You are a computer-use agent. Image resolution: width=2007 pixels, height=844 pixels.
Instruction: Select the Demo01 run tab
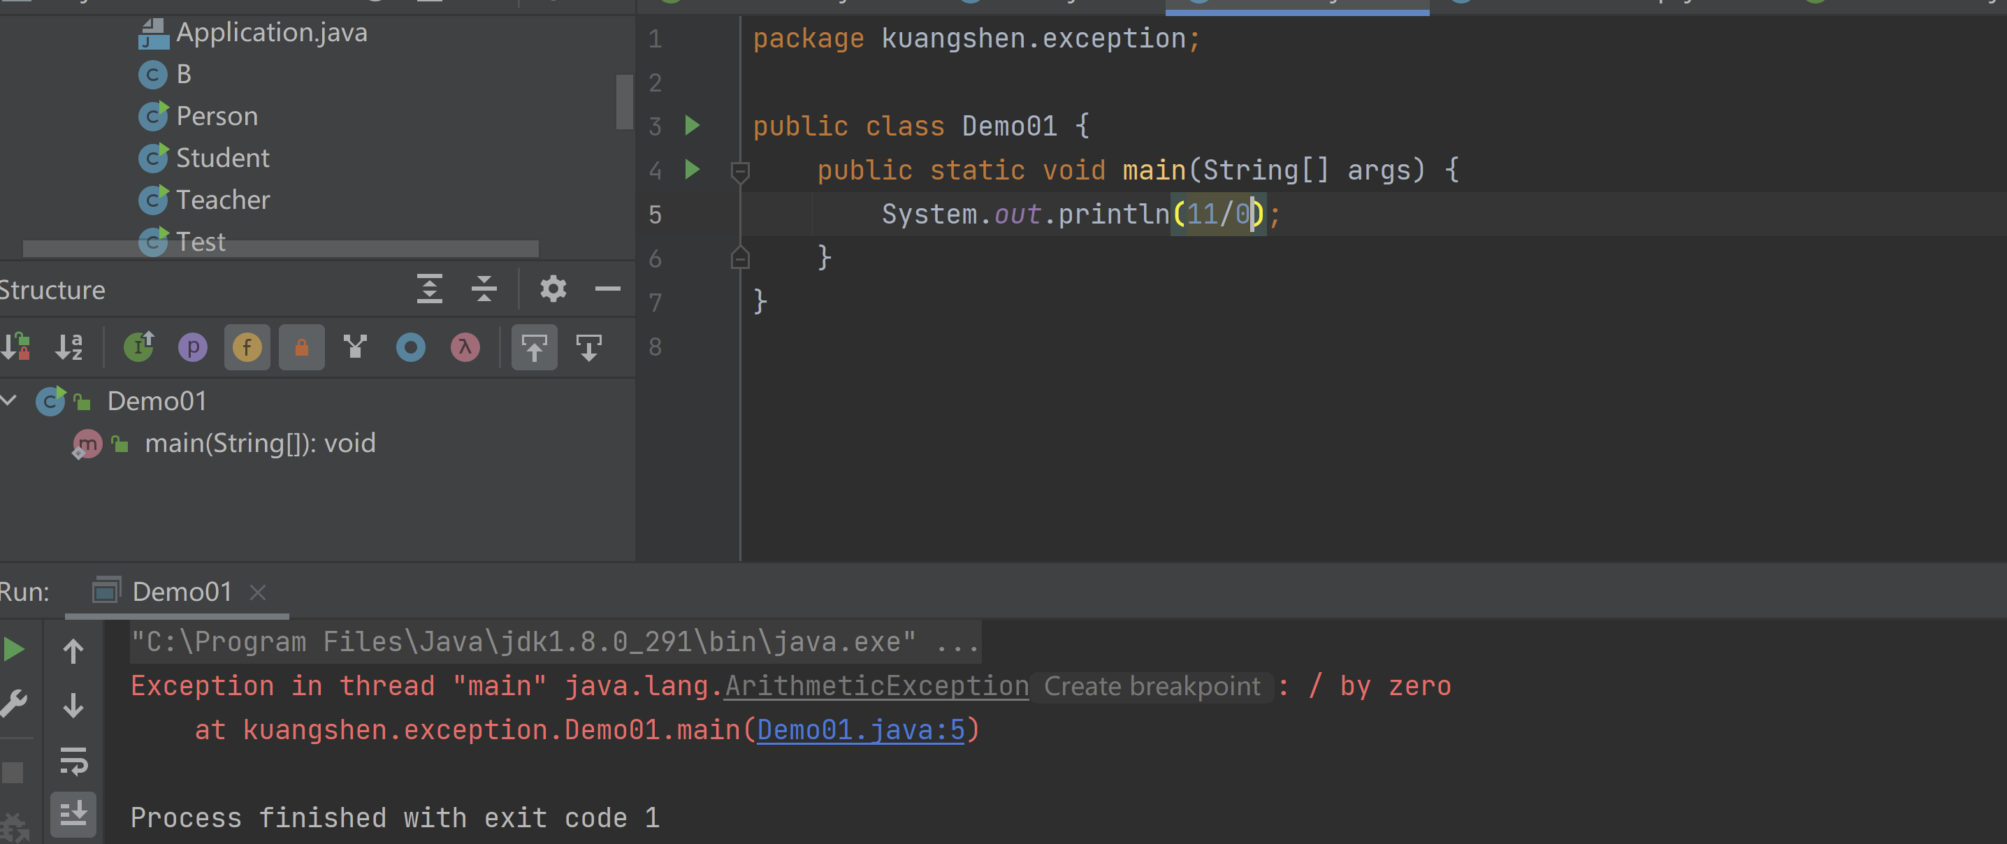click(x=181, y=592)
